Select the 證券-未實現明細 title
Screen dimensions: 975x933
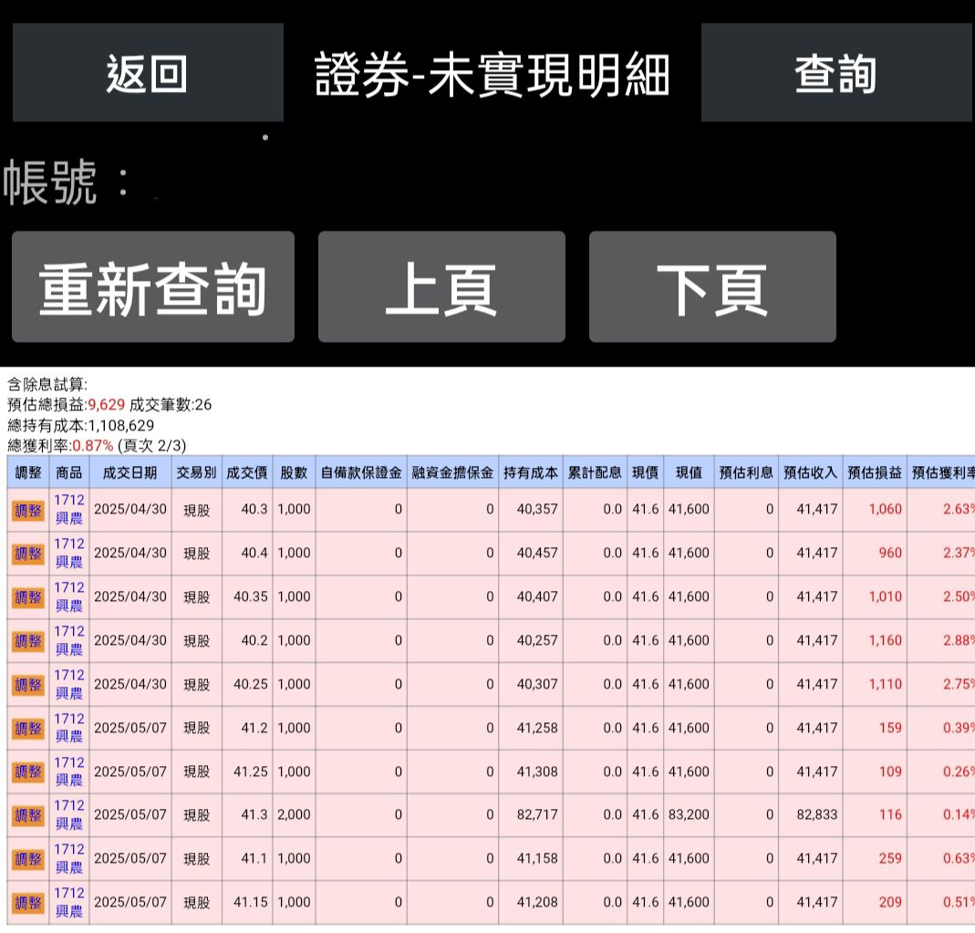(x=493, y=76)
